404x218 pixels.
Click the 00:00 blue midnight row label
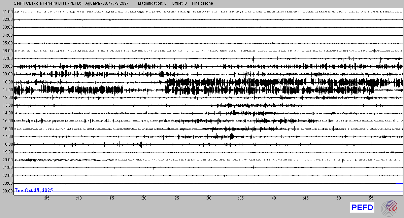coord(7,191)
